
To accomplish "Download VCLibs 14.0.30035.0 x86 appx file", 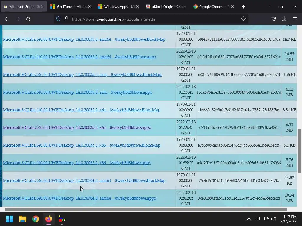I will pos(77,163).
